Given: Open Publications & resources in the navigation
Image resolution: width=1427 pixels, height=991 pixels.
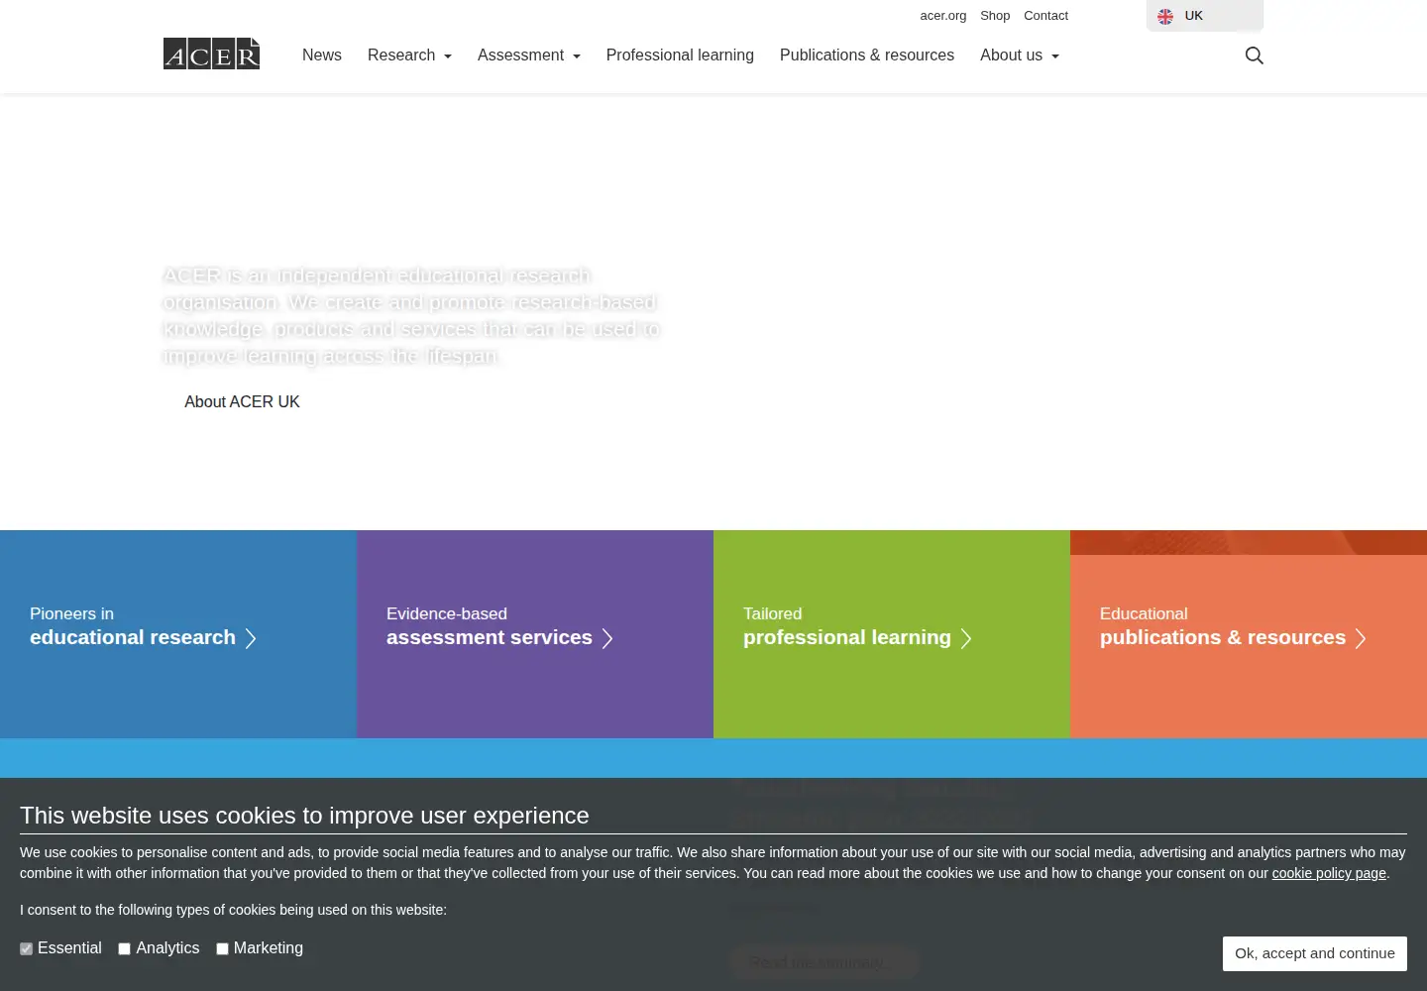Looking at the screenshot, I should click(867, 55).
